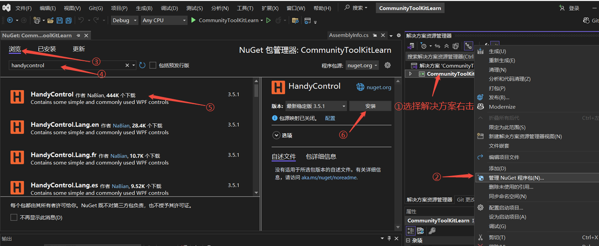Switch to the 浏览 tab

pos(15,49)
